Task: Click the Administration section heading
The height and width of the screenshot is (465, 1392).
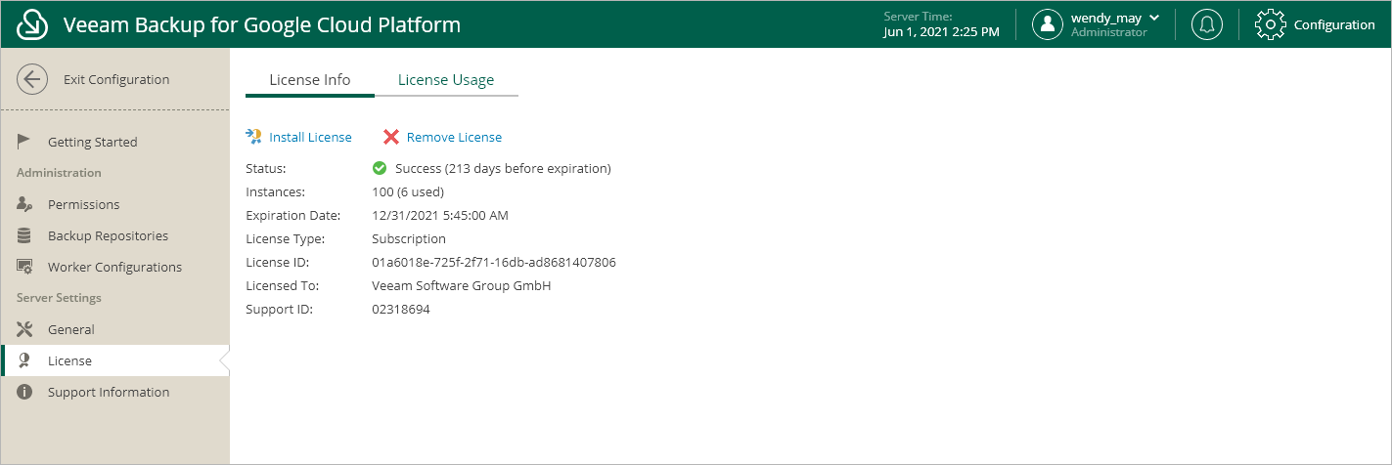Action: [59, 173]
